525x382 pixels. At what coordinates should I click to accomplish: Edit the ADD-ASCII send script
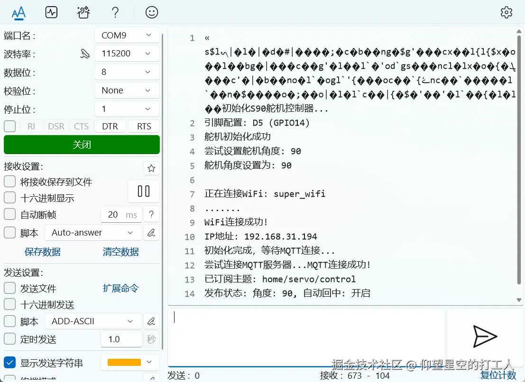[x=151, y=321]
